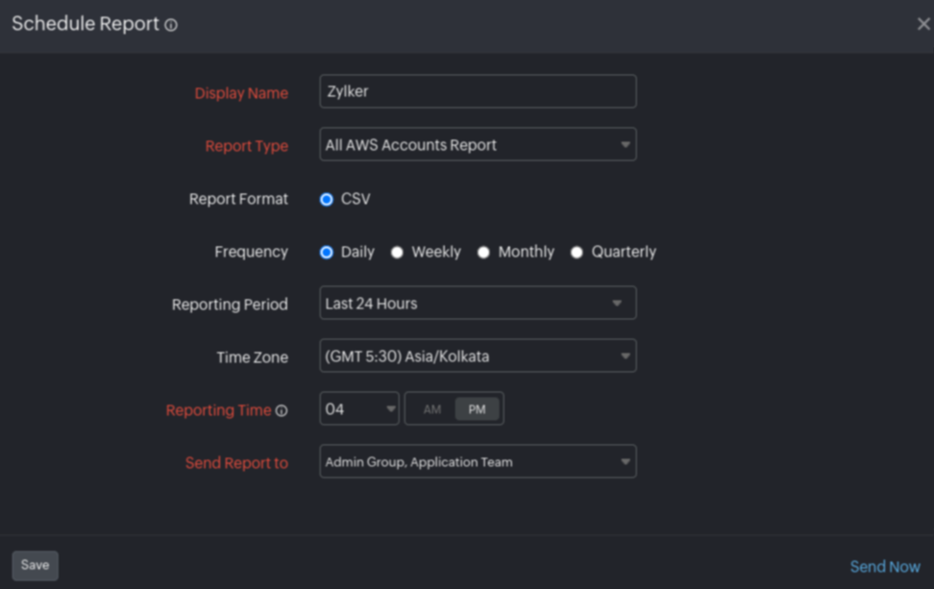This screenshot has width=934, height=589.
Task: Click the Time Zone dropdown arrow icon
Action: tap(625, 356)
